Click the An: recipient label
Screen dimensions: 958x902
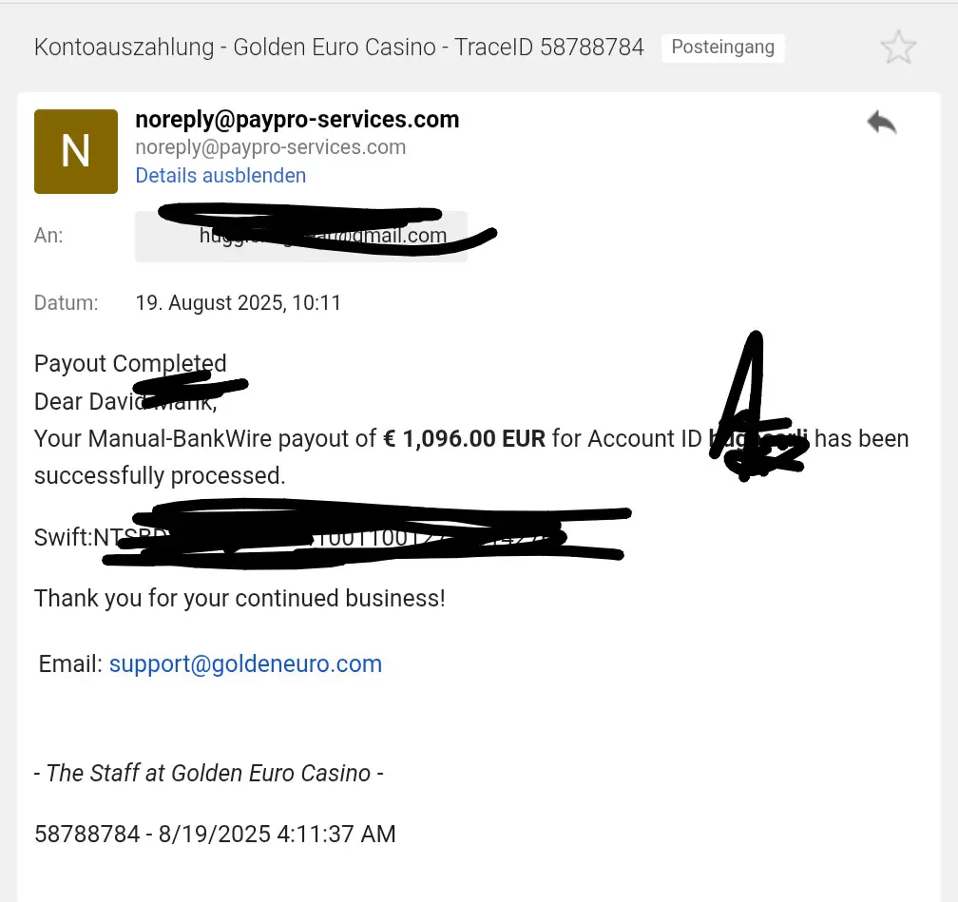tap(48, 236)
